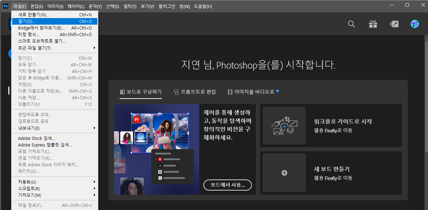Click 포함 가져오기(L)... entry

(55, 151)
